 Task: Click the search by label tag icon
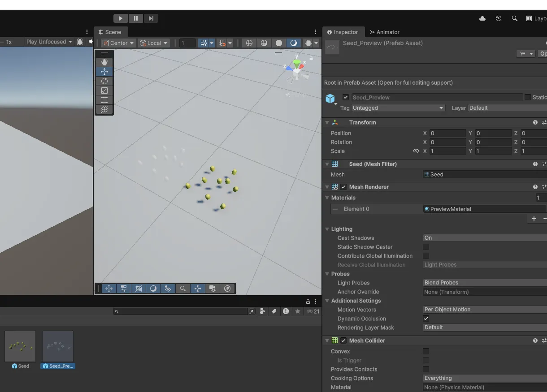[x=274, y=311]
